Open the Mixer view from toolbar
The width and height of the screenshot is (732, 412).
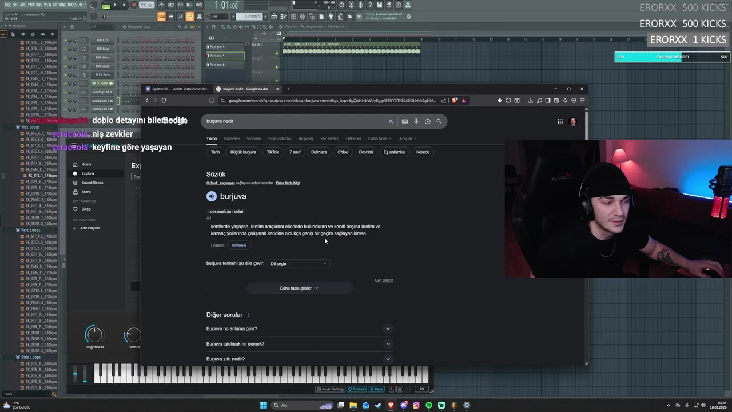302,17
